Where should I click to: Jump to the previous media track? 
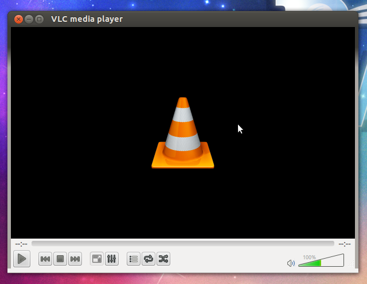click(45, 259)
